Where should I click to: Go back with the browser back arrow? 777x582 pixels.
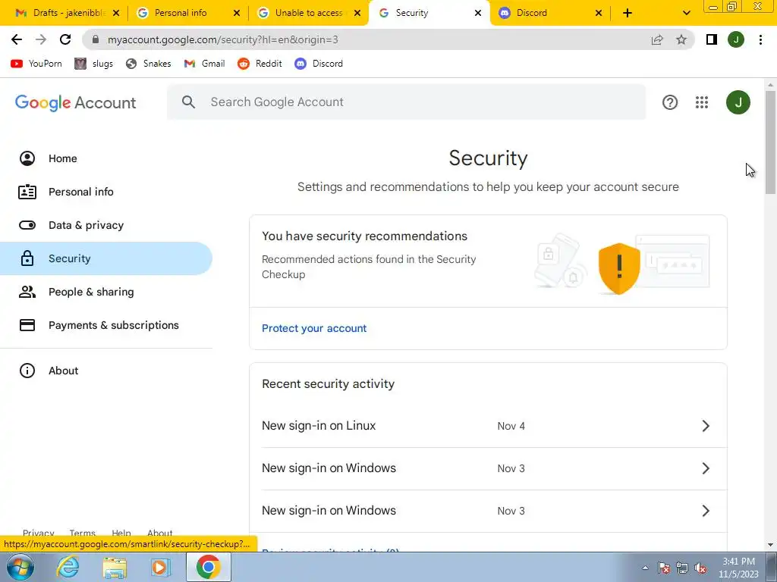pyautogui.click(x=17, y=39)
